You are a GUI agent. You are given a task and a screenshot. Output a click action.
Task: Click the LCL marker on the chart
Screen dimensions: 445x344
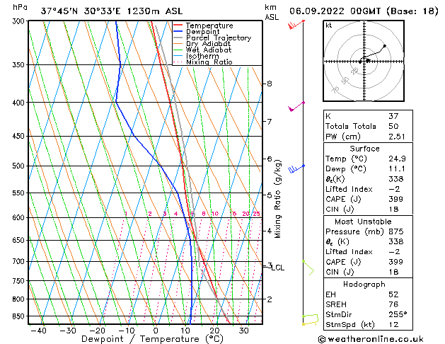coord(278,268)
